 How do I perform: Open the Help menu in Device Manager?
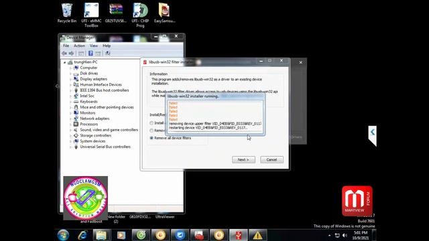click(x=107, y=46)
